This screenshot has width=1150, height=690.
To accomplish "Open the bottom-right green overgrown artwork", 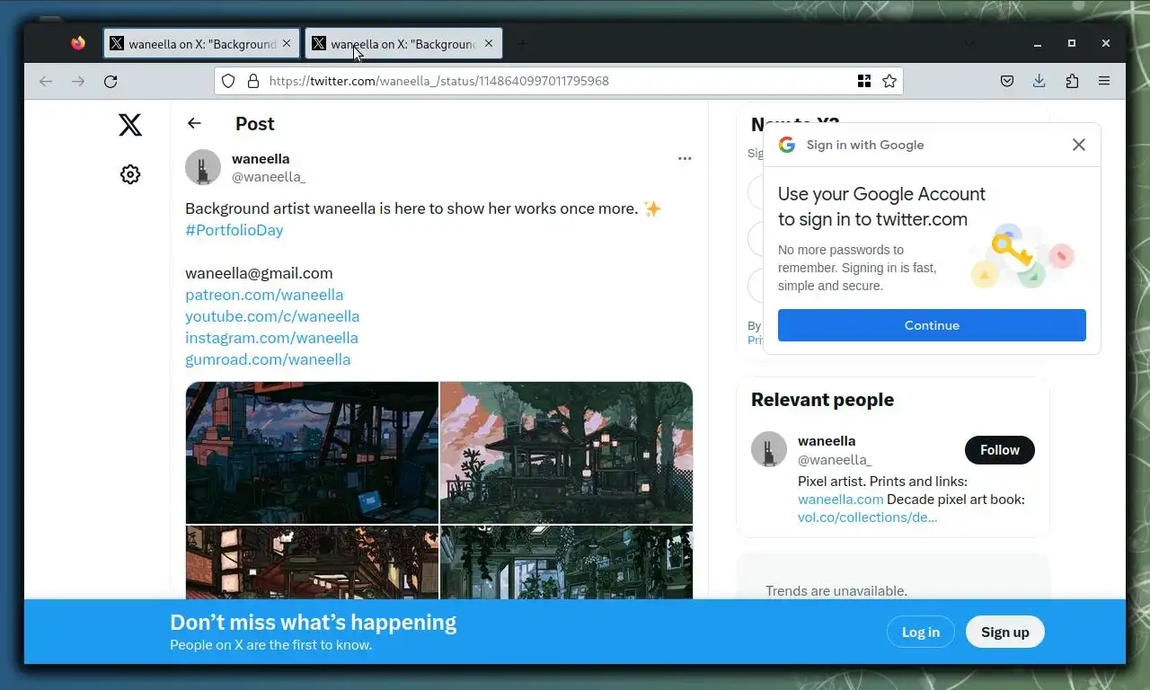I will click(567, 562).
